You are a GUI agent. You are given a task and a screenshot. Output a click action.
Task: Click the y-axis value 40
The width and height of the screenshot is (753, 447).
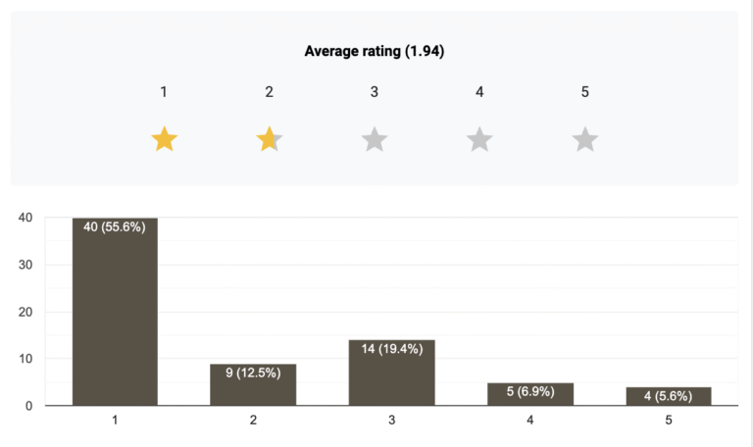click(25, 218)
